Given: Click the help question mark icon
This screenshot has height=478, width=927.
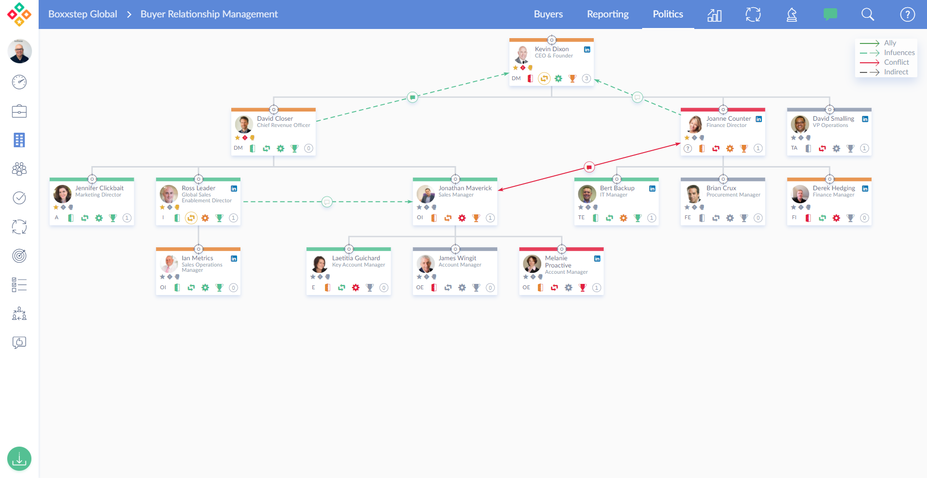Looking at the screenshot, I should tap(907, 14).
